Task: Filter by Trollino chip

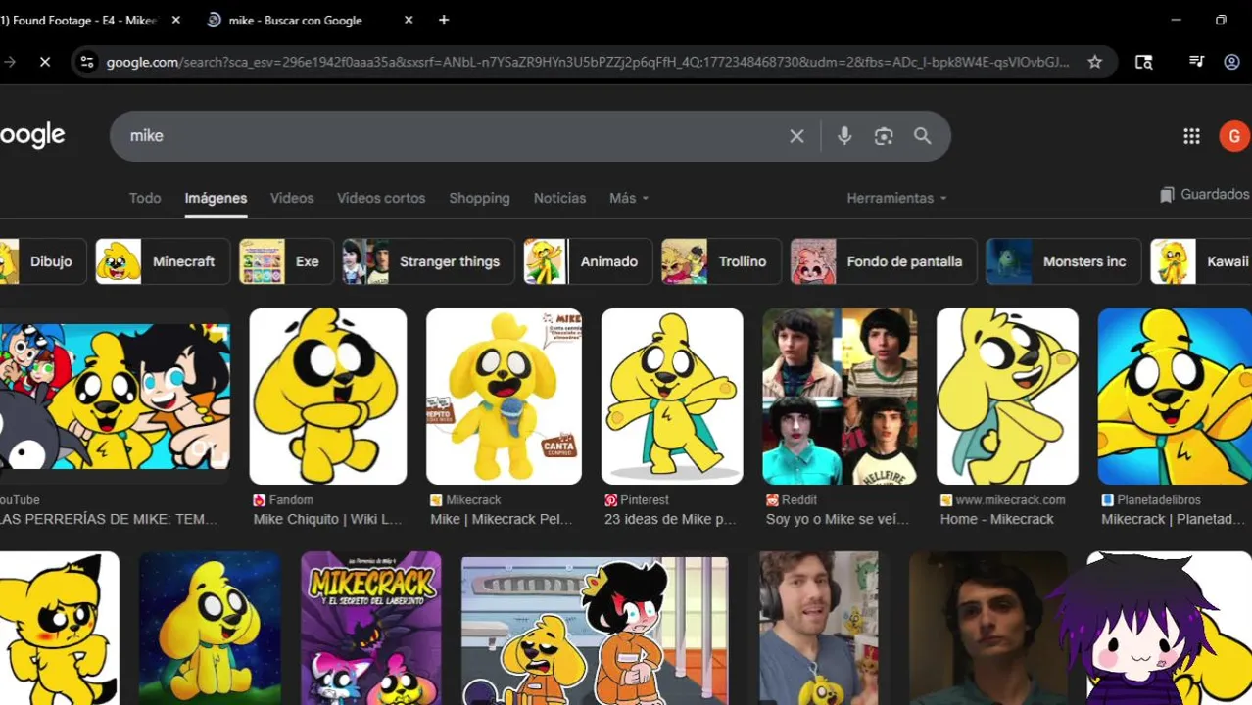Action: pyautogui.click(x=721, y=261)
